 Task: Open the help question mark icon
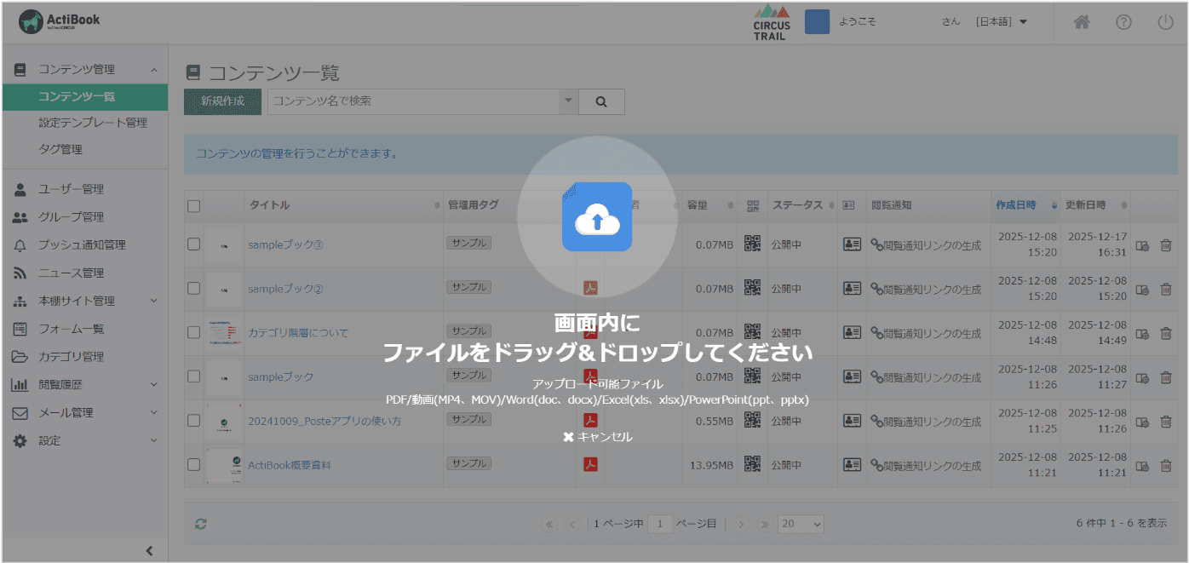[1123, 23]
